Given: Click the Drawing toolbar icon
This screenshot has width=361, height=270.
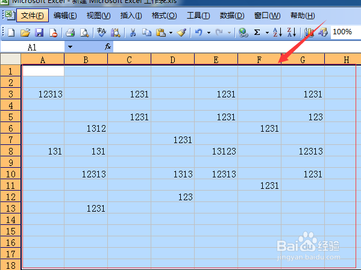Looking at the screenshot, I should coord(323,32).
